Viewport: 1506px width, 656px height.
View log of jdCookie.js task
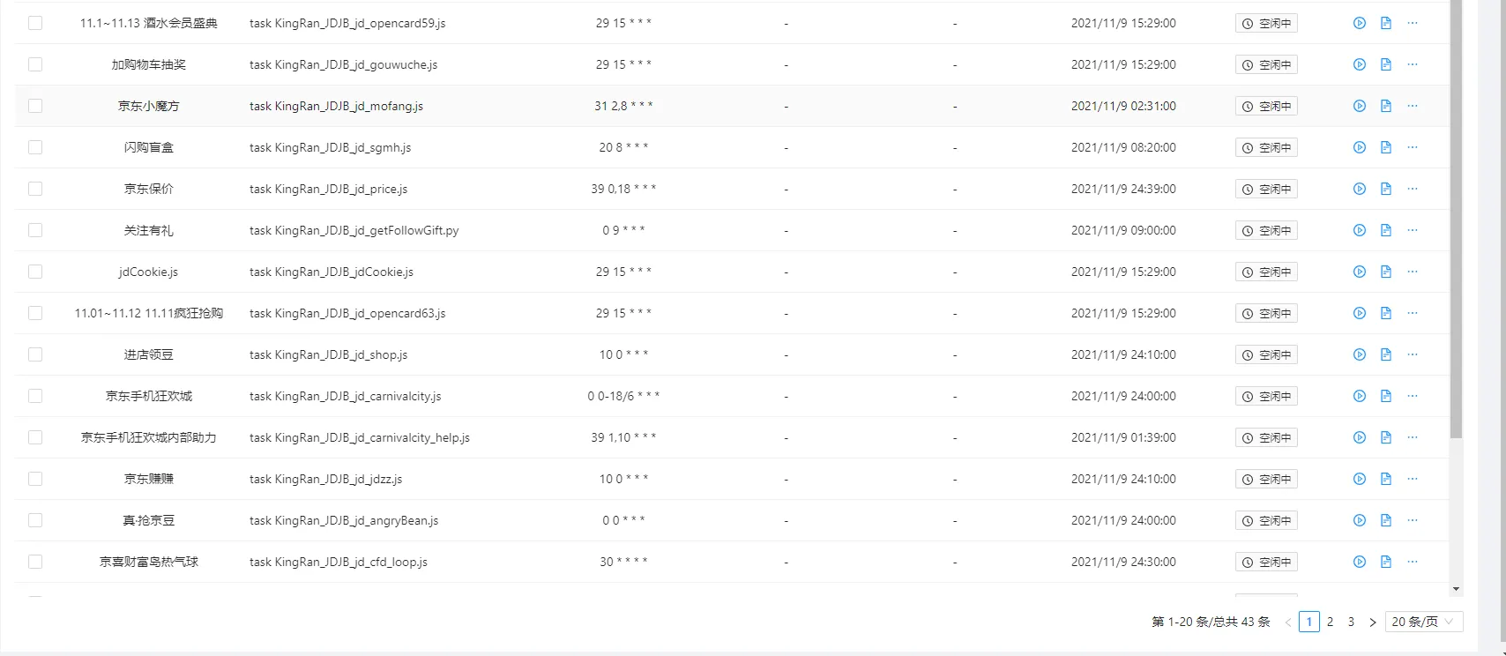[x=1385, y=272]
